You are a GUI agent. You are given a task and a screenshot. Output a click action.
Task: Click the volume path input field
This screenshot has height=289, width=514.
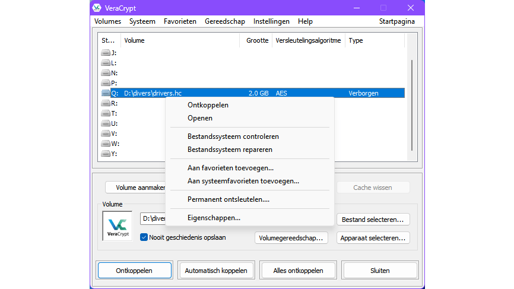pos(153,218)
